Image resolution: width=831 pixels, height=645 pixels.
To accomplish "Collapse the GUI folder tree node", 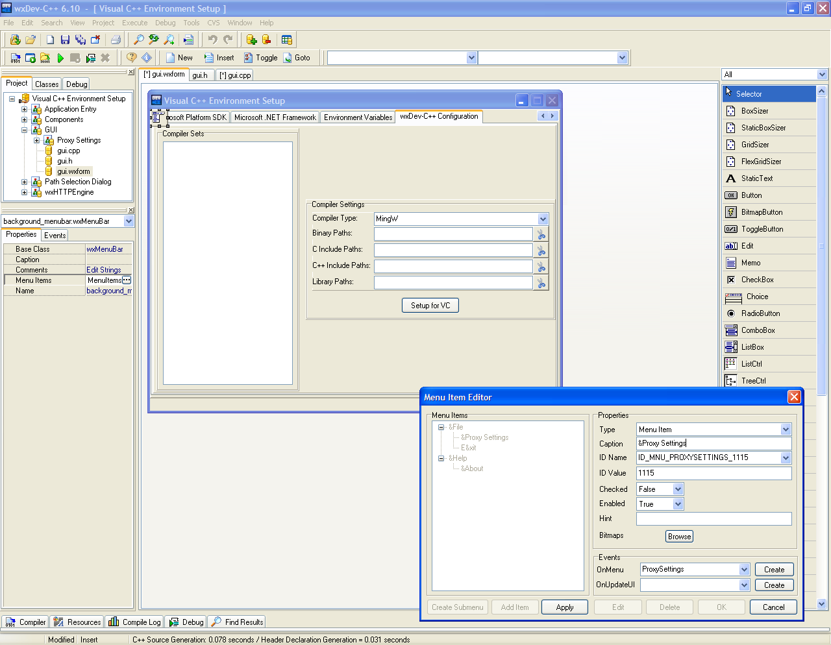I will 24,130.
